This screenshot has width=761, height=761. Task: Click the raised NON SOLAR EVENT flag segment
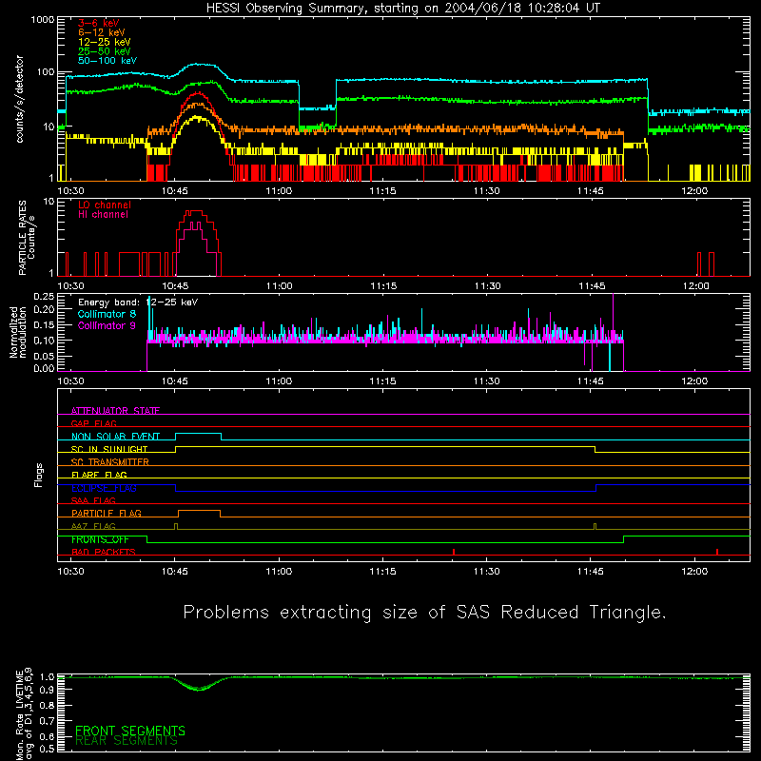coord(198,434)
